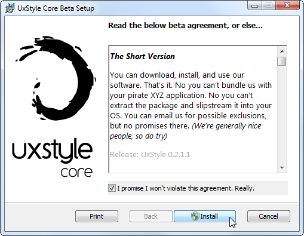
Task: Click the disabled Back button
Action: [x=151, y=216]
